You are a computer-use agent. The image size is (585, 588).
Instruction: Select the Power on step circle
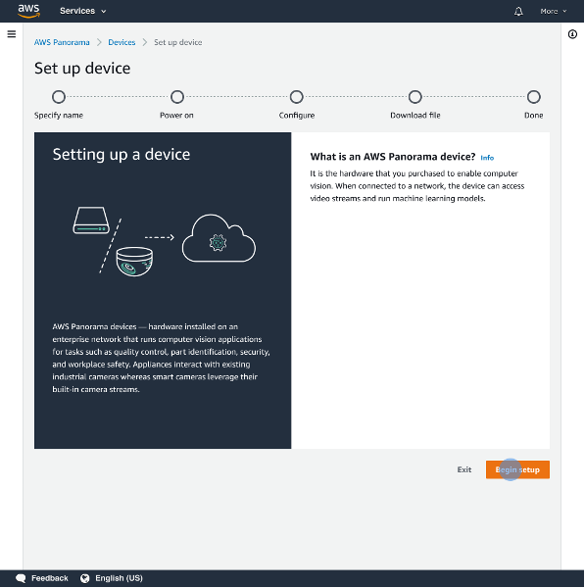[177, 97]
